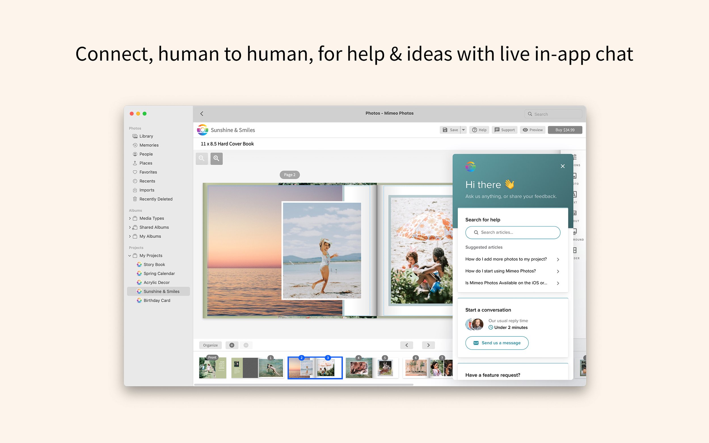Click the zoom in magnifier icon
Viewport: 709px width, 443px height.
(216, 158)
